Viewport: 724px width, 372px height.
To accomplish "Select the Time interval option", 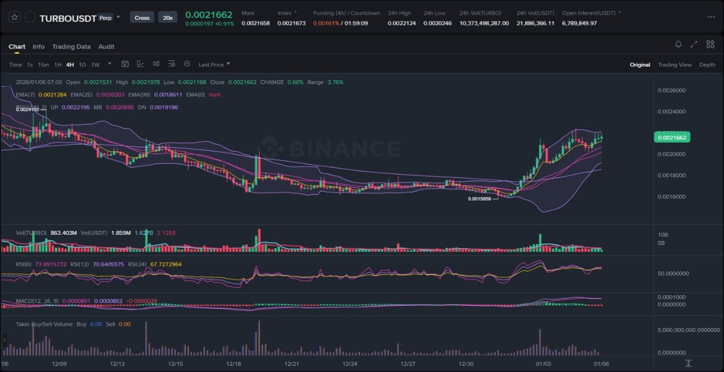I will click(x=15, y=64).
